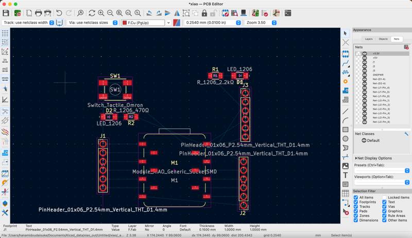412x238 pixels.
Task: Switch units to mils on left toolbar
Action: 5,69
